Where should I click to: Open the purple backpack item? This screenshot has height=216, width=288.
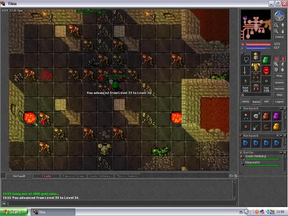[x=277, y=116]
